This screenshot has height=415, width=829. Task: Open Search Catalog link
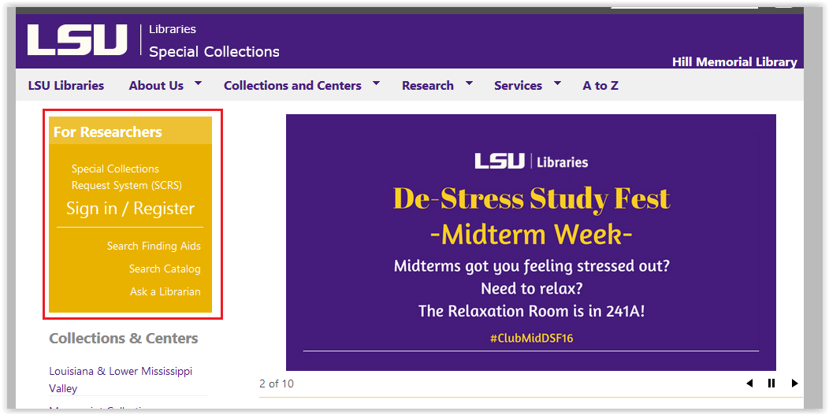[x=165, y=269]
